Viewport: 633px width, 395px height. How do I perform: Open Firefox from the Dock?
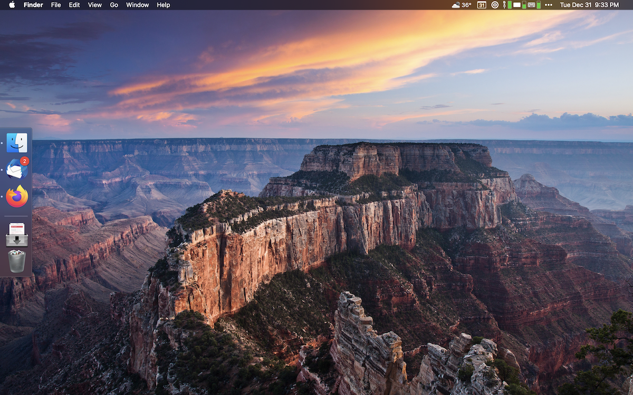point(17,196)
